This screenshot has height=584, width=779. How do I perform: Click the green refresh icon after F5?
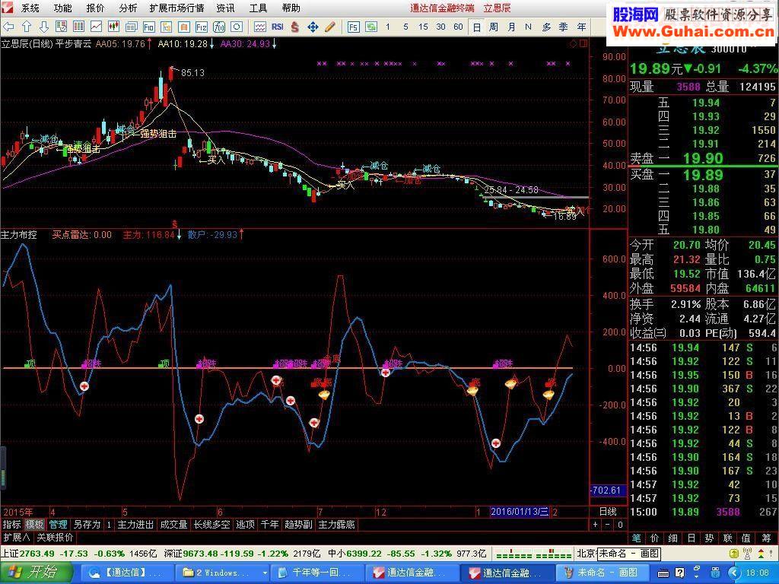(x=371, y=27)
